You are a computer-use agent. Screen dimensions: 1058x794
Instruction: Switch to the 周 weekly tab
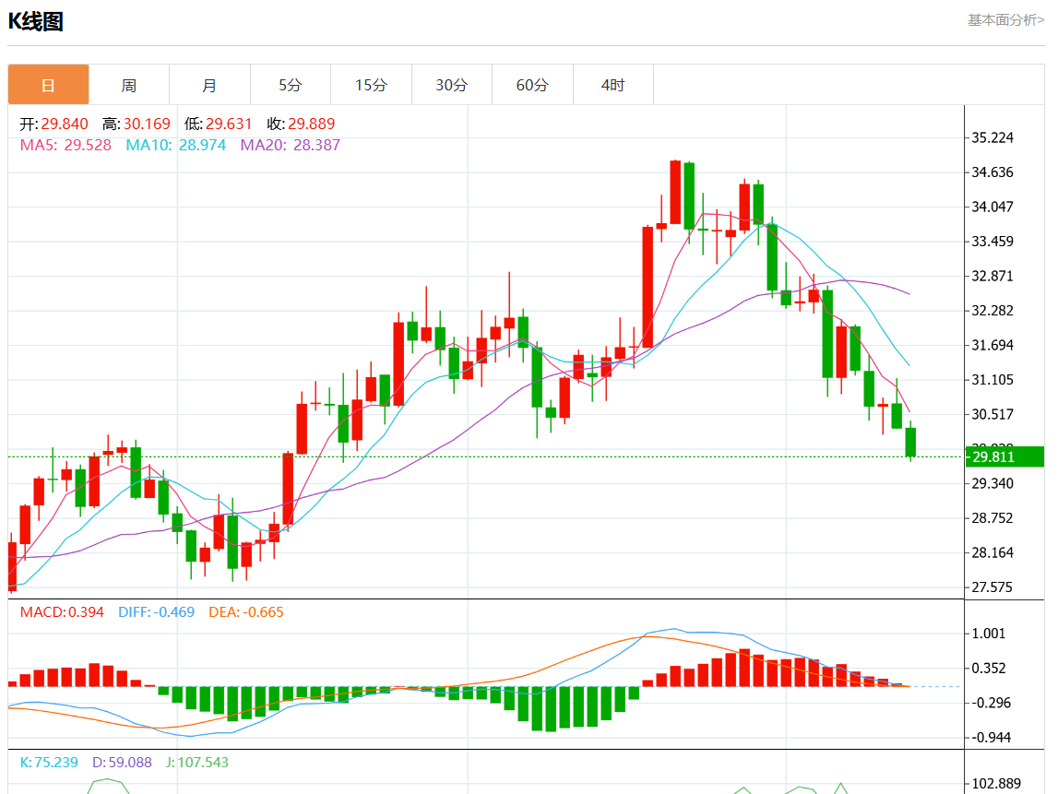[129, 85]
